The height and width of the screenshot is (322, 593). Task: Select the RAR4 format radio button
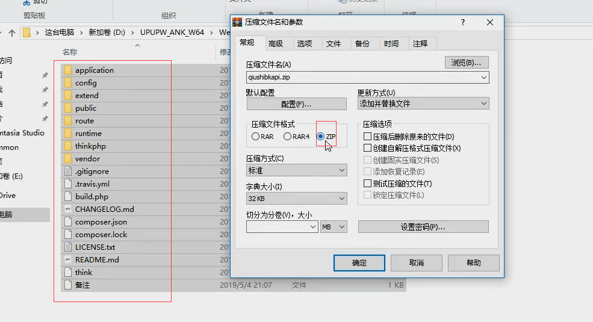(x=287, y=137)
